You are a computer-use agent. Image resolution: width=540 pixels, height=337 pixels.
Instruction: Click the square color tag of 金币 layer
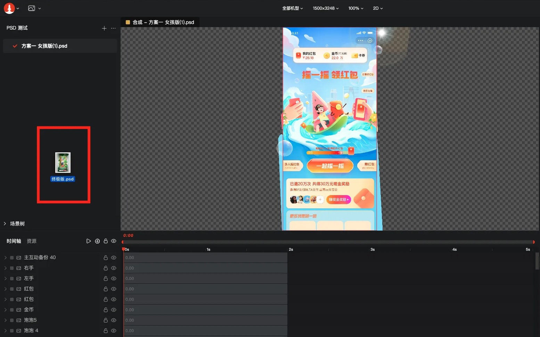coord(12,310)
